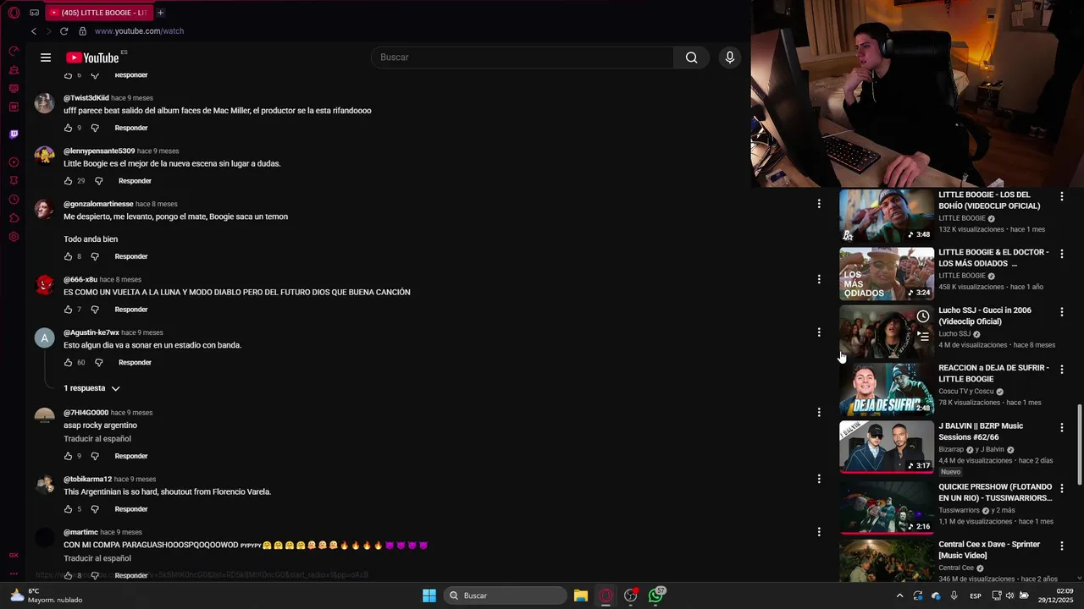Dislike the @lennypensante5309 comment
The image size is (1084, 609).
pyautogui.click(x=98, y=181)
